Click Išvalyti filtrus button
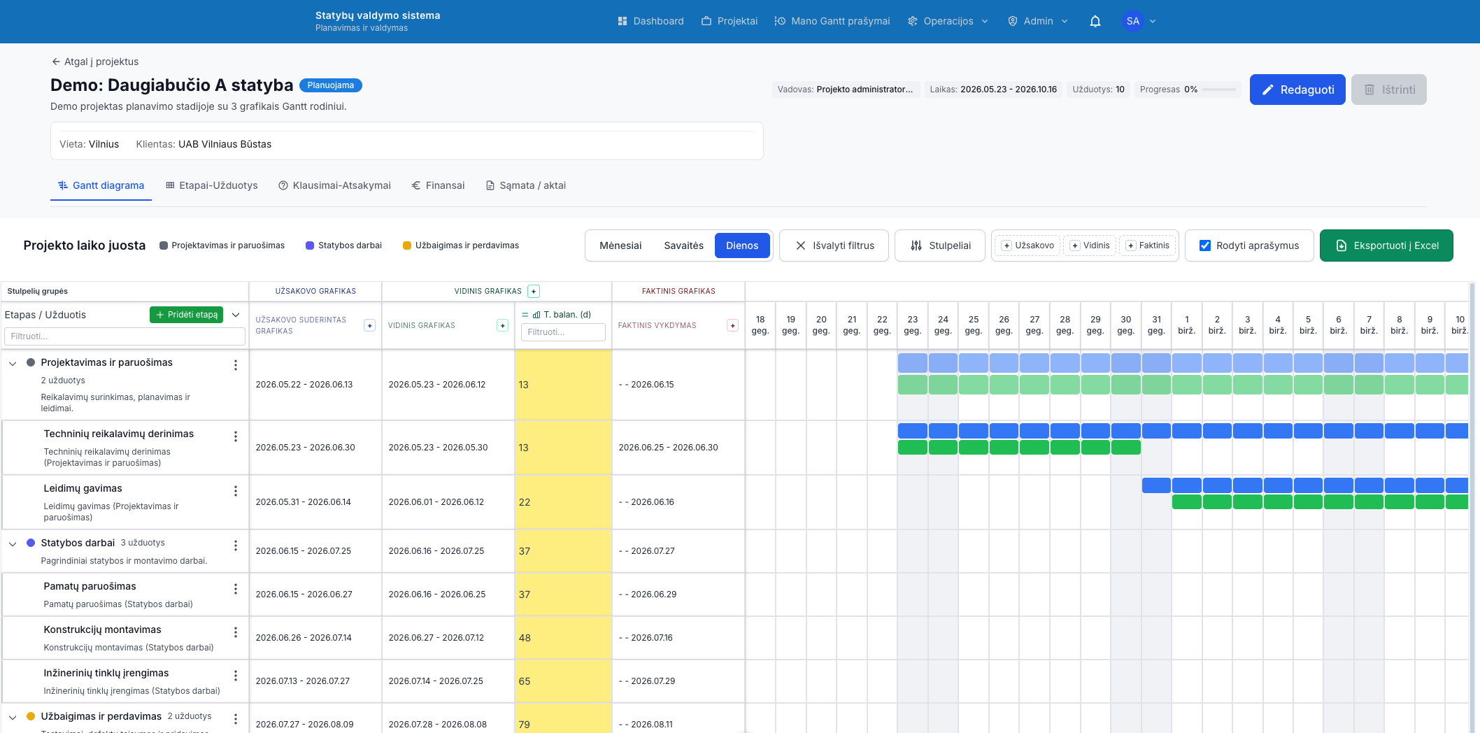 [x=834, y=245]
